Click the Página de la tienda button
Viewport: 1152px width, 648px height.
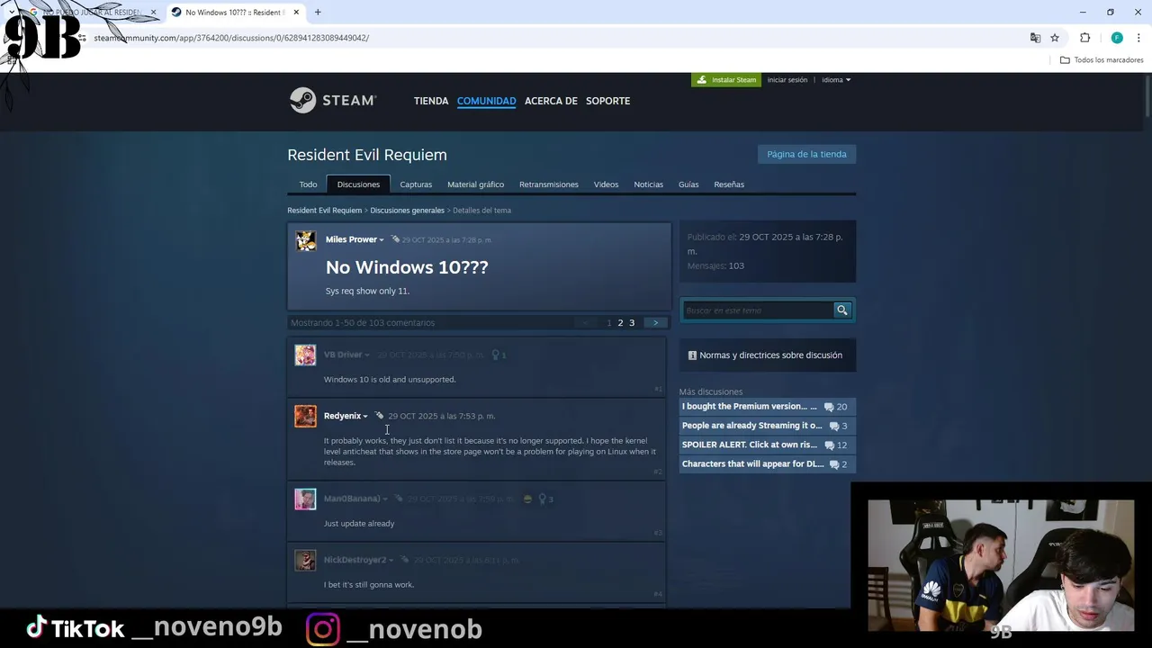click(x=806, y=154)
